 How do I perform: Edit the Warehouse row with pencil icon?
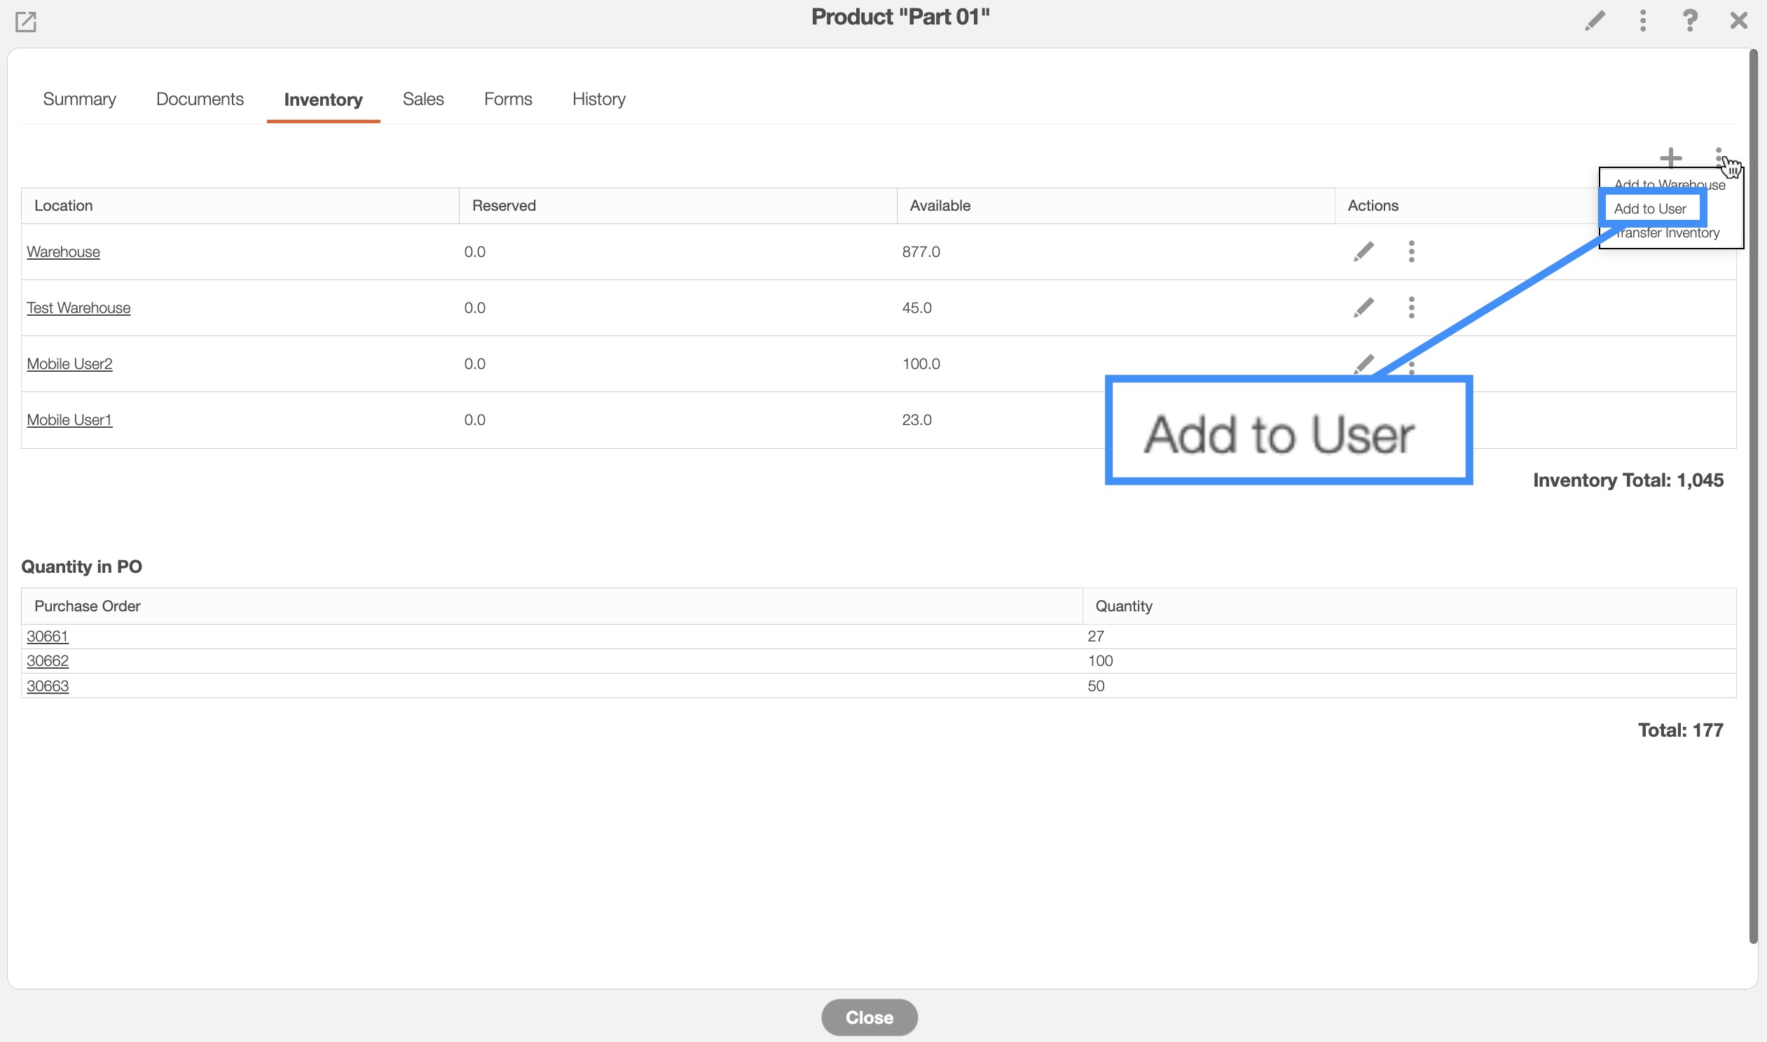click(x=1363, y=251)
